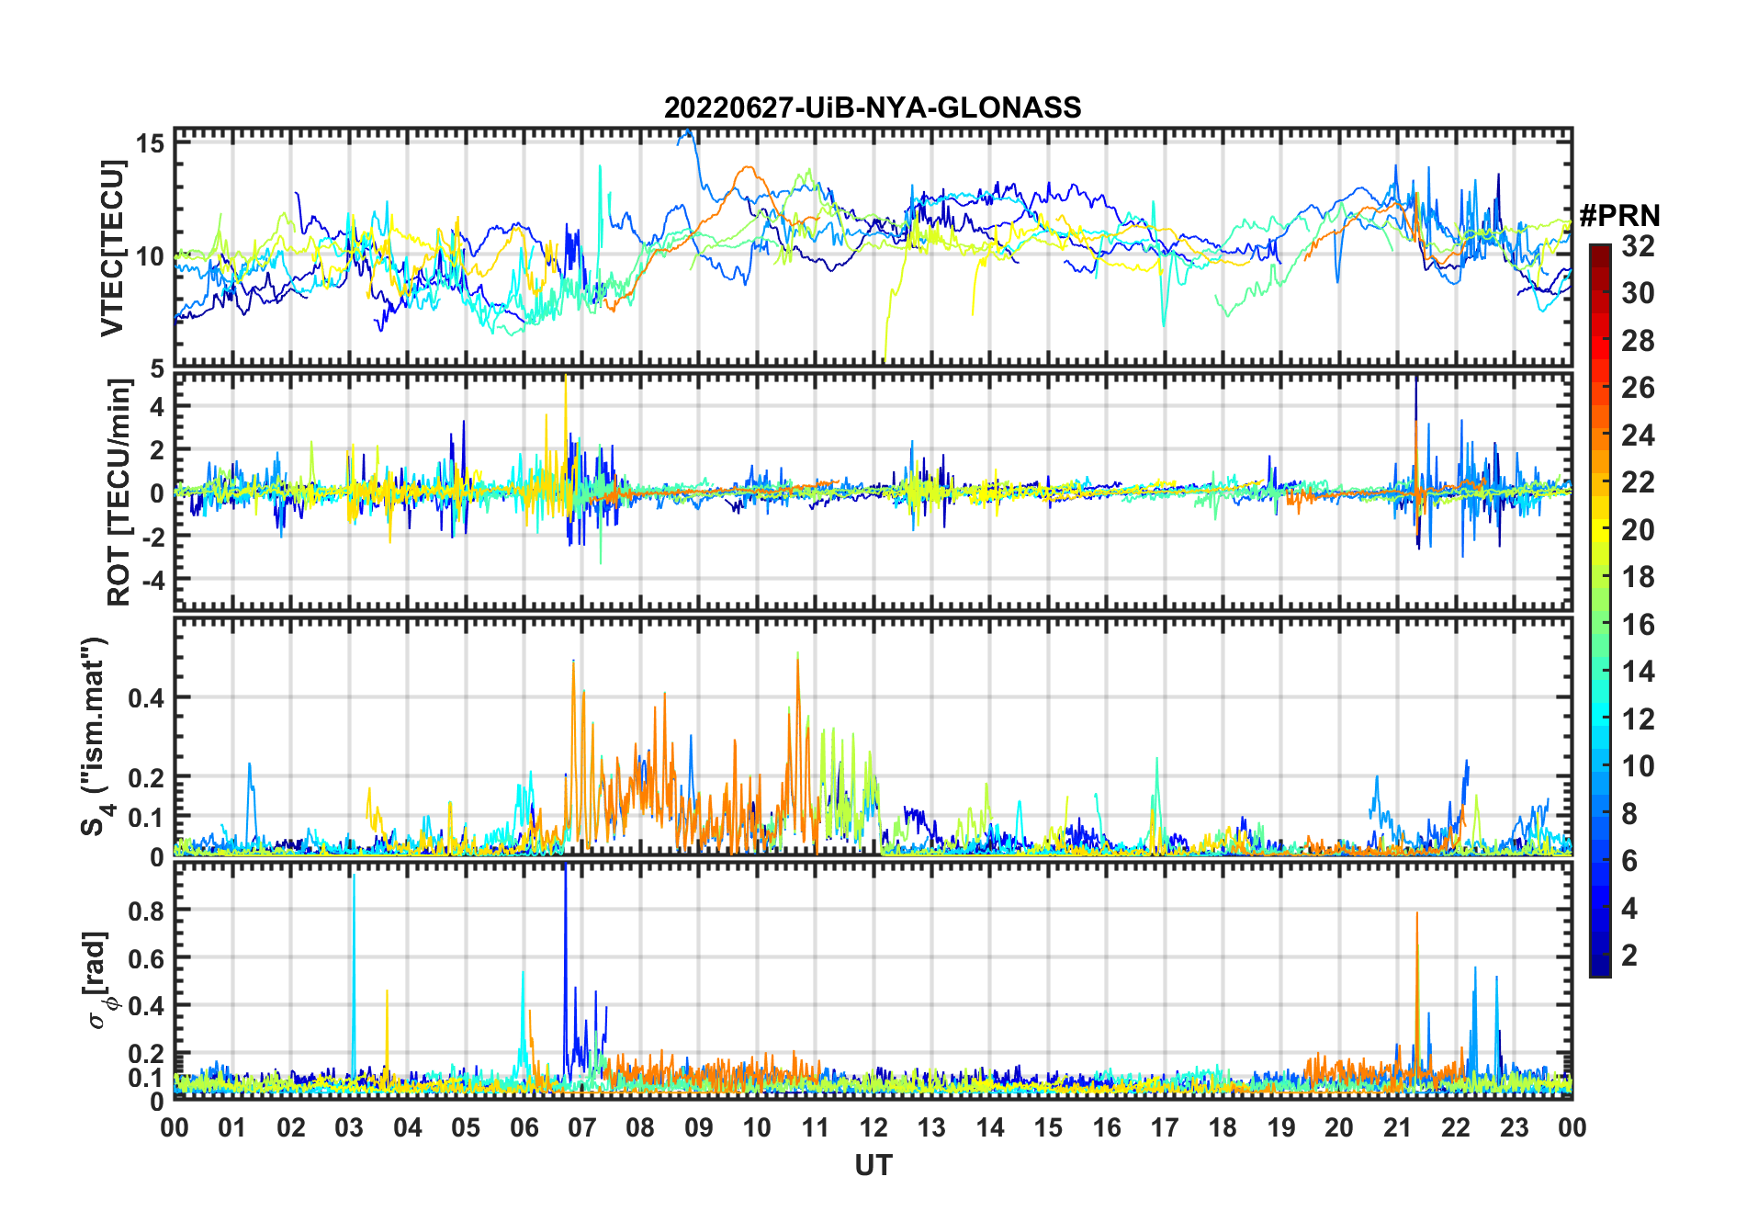Click x-axis hour label "13"
The height and width of the screenshot is (1222, 1747).
(931, 1127)
